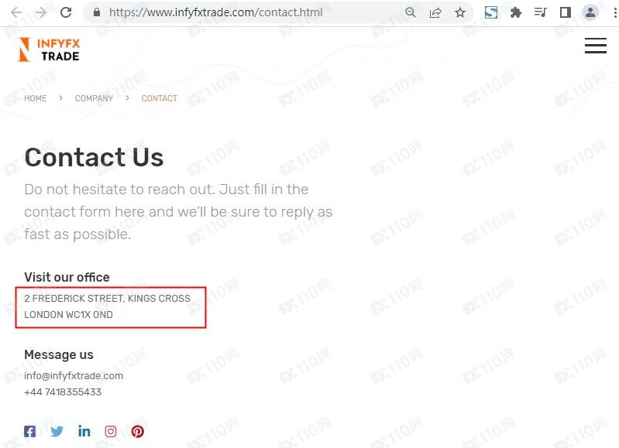Screen dimensions: 619x448
Task: Click the Visit our office heading
Action: 67,277
